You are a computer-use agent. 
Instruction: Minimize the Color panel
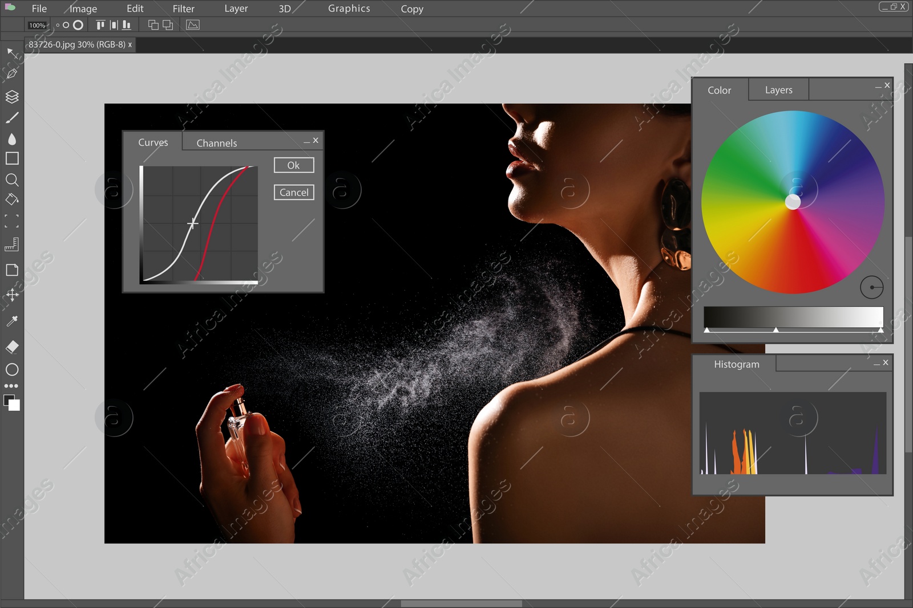pyautogui.click(x=878, y=87)
